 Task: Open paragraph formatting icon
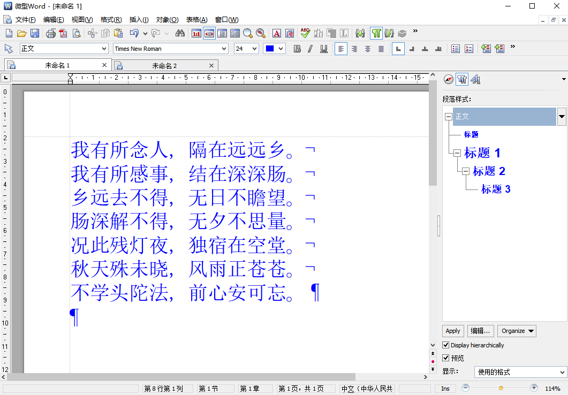(x=290, y=34)
